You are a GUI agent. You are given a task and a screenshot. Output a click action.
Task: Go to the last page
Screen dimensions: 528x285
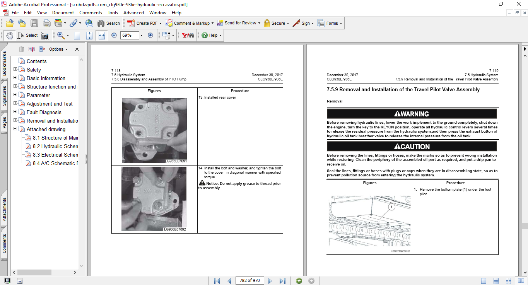(x=282, y=281)
